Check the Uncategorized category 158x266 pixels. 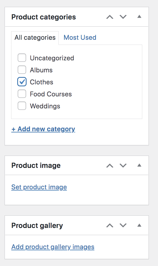22,58
